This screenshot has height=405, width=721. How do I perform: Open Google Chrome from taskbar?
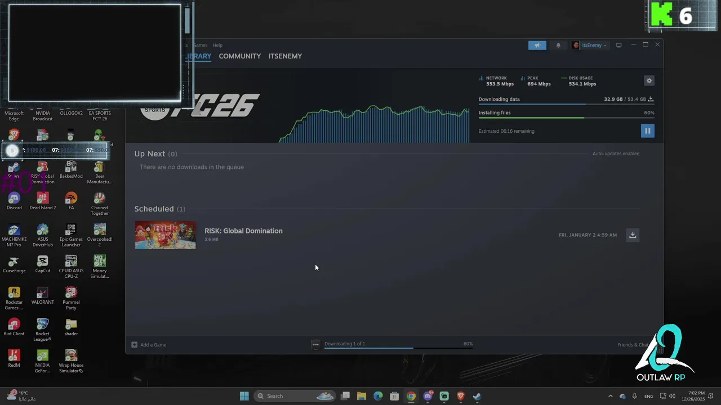[411, 396]
